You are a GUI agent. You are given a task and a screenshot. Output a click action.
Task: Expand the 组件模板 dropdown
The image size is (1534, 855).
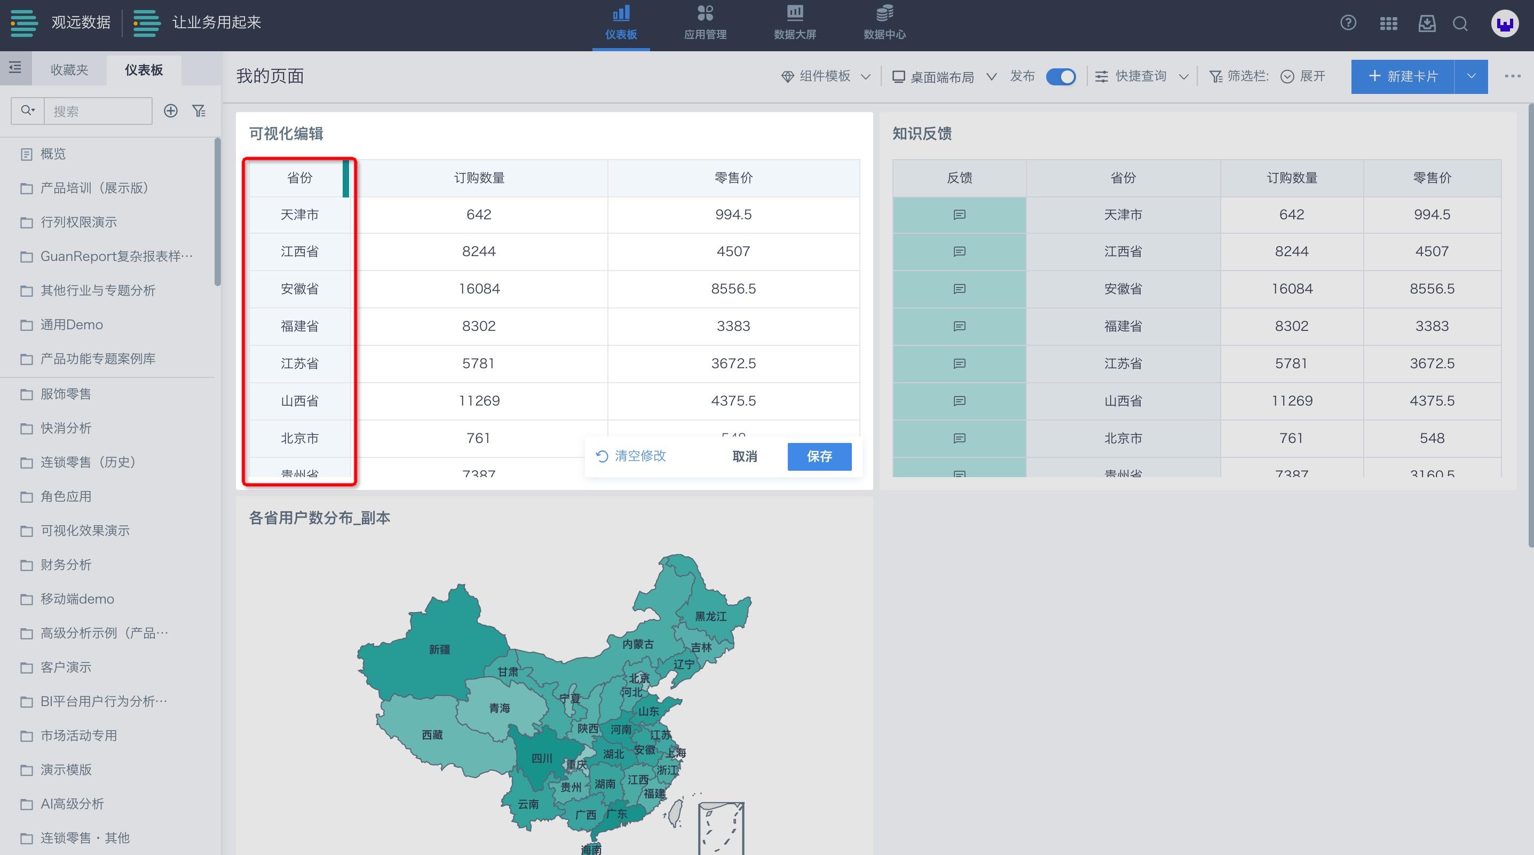click(826, 76)
